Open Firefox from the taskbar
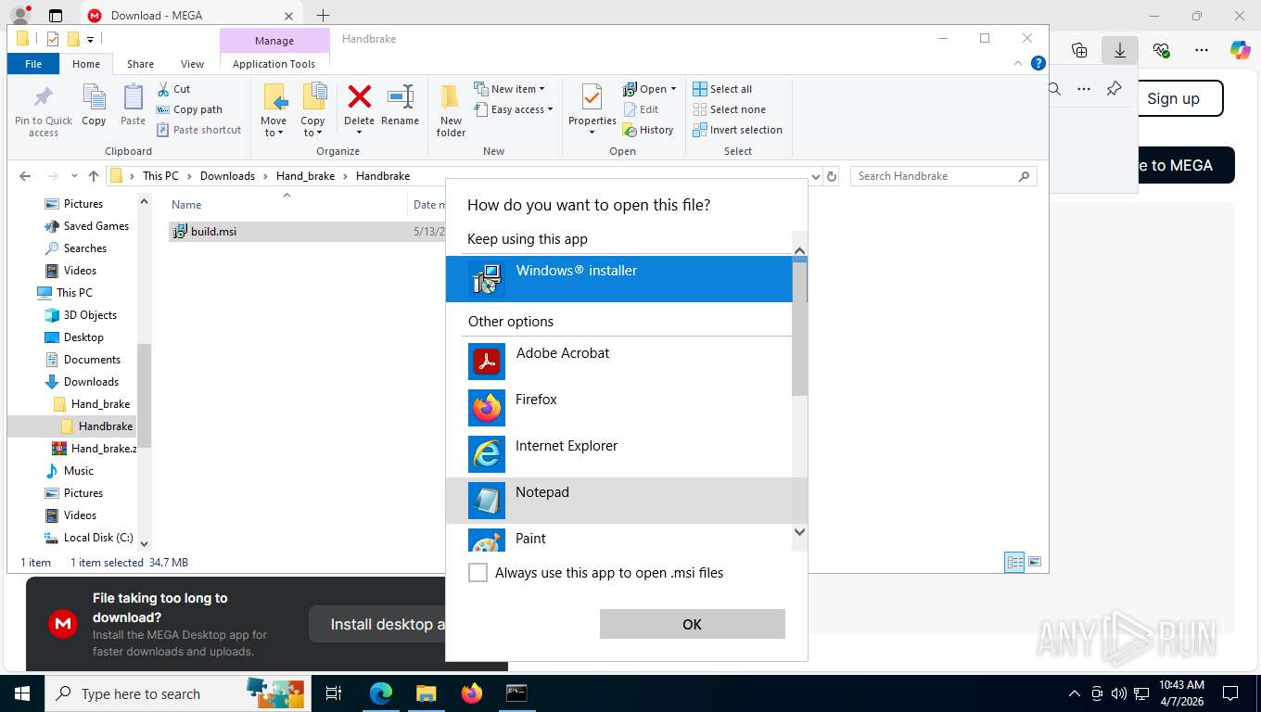Screen dimensions: 1261x712 472,693
